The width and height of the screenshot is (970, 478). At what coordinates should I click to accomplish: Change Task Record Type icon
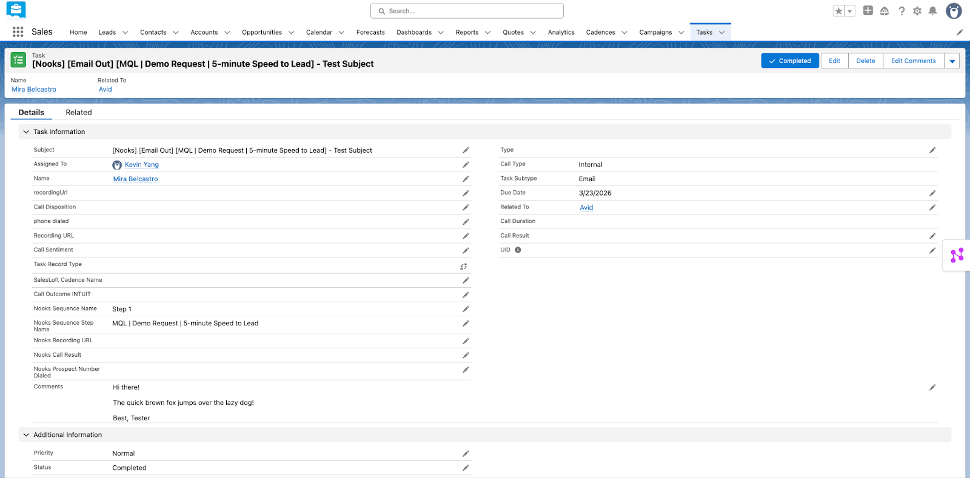coord(464,267)
